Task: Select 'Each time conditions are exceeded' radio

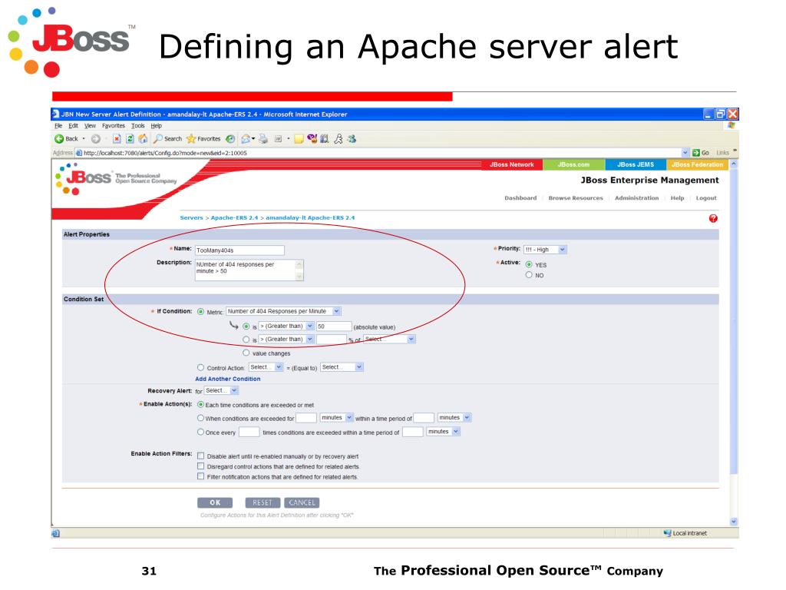Action: point(200,404)
